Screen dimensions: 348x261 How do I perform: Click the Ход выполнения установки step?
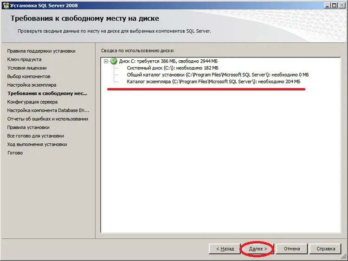[x=37, y=144]
